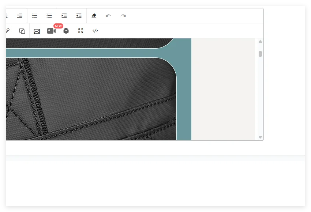Toggle fullscreen editing mode
This screenshot has width=311, height=212.
[x=80, y=31]
